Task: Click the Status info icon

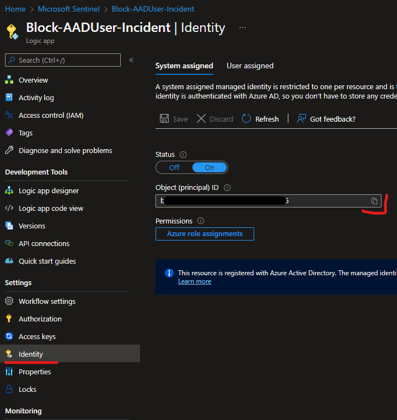Action: click(x=183, y=155)
